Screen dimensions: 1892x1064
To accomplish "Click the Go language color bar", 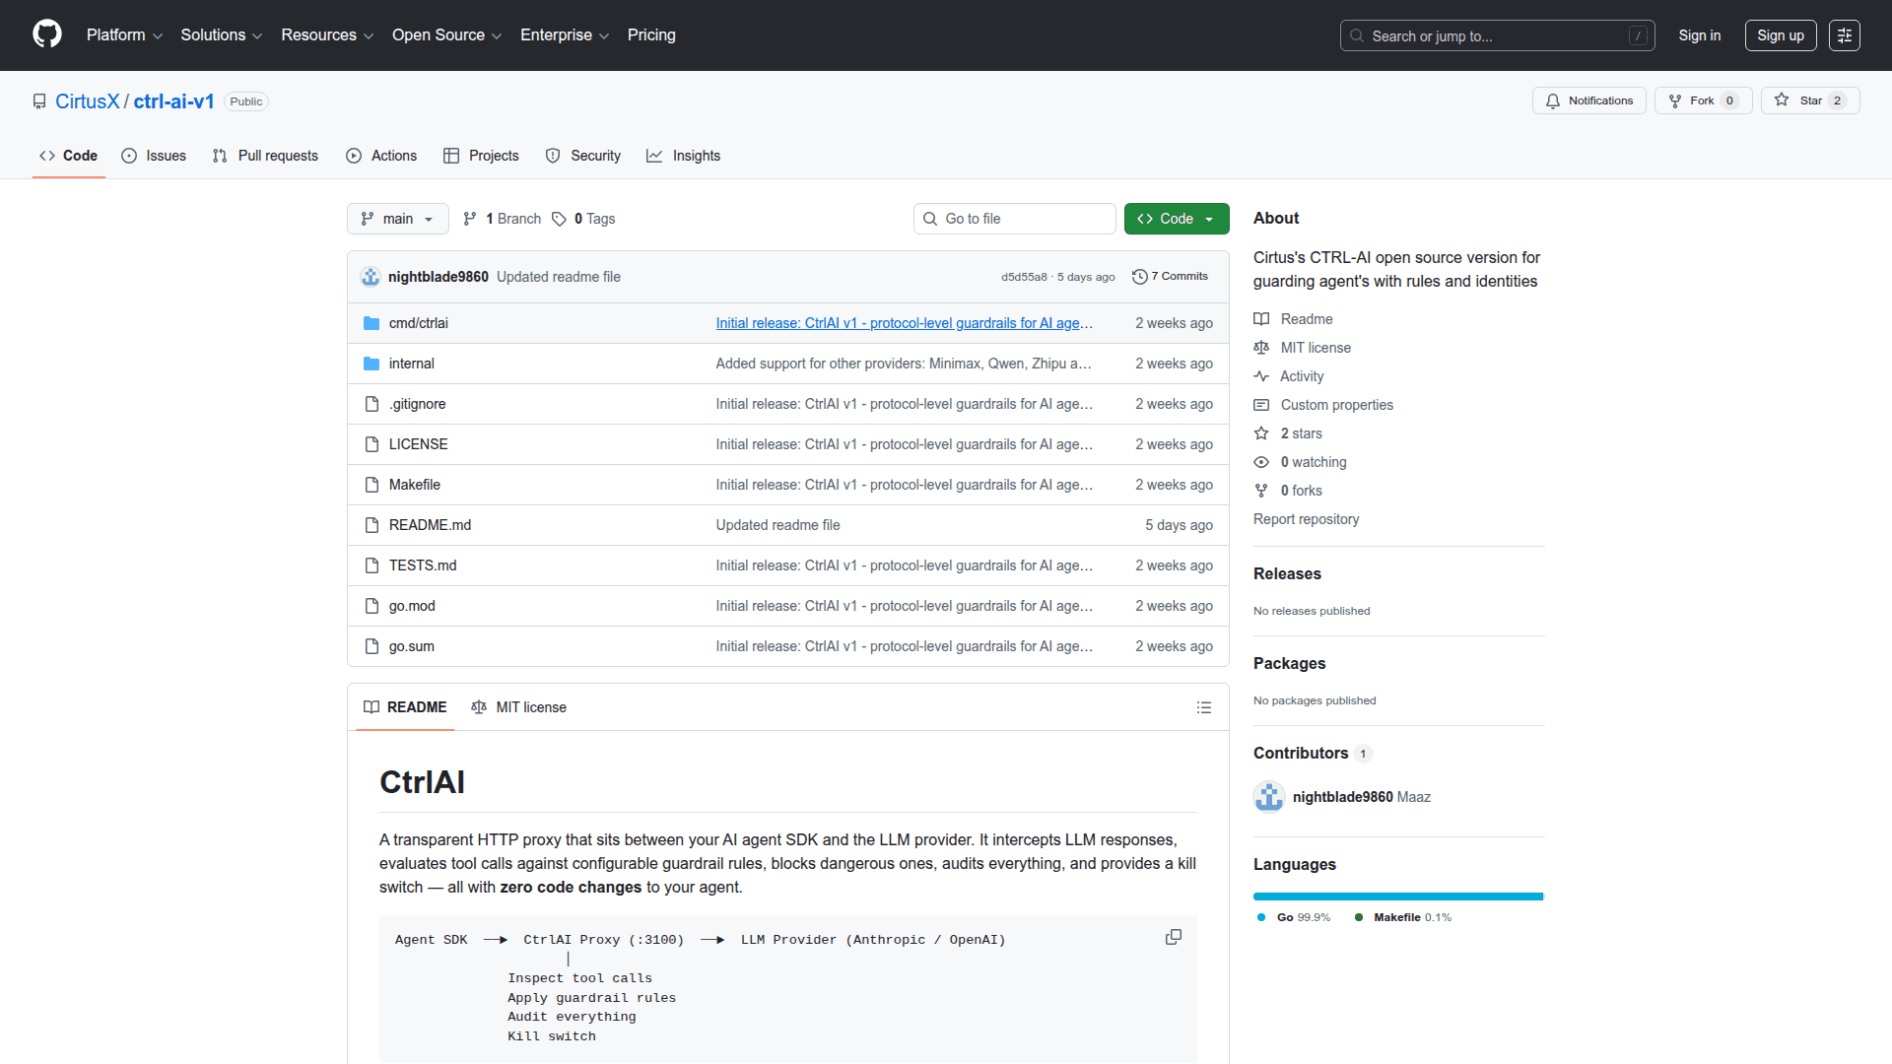I will coord(1397,897).
